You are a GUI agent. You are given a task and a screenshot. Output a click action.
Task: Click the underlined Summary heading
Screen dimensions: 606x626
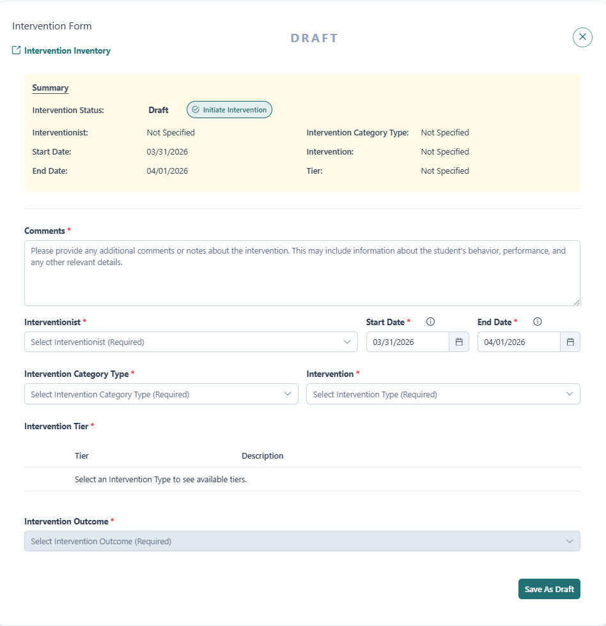click(50, 88)
